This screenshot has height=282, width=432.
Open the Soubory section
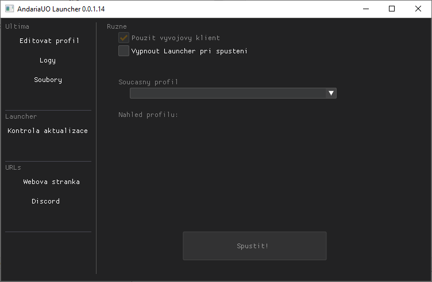(x=48, y=80)
